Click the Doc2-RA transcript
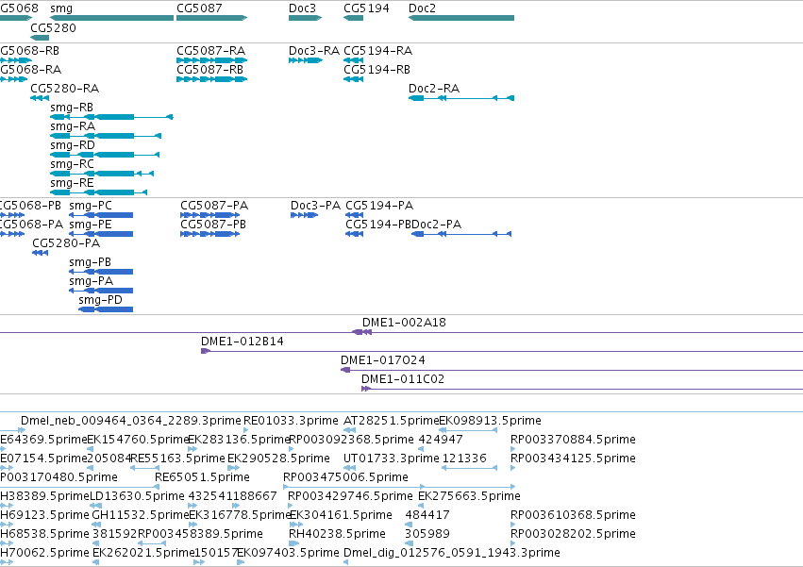The height and width of the screenshot is (567, 803). click(x=461, y=98)
